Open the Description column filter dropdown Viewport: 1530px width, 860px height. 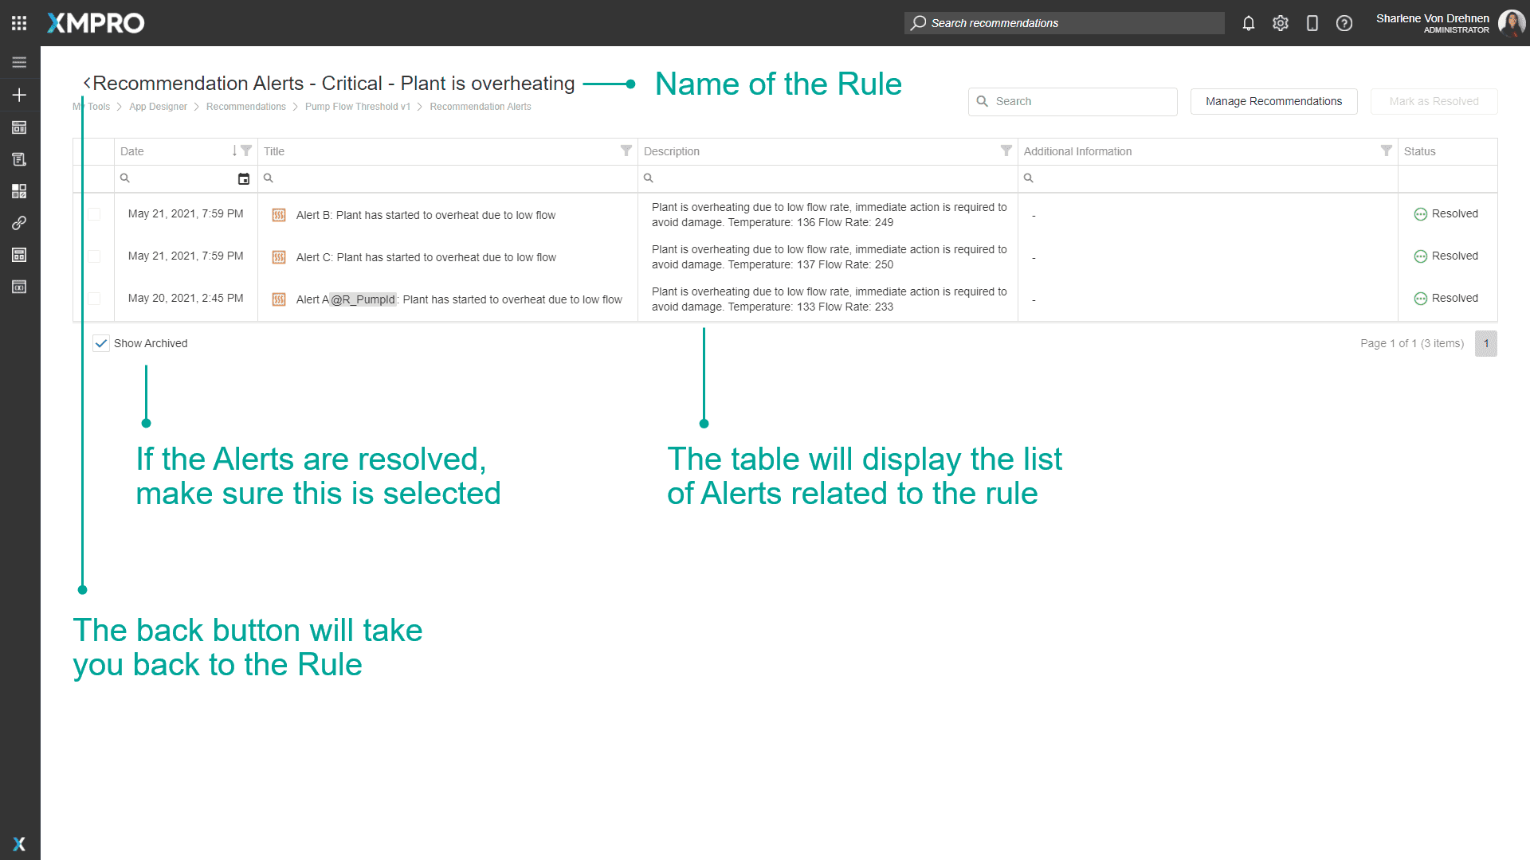coord(1006,150)
